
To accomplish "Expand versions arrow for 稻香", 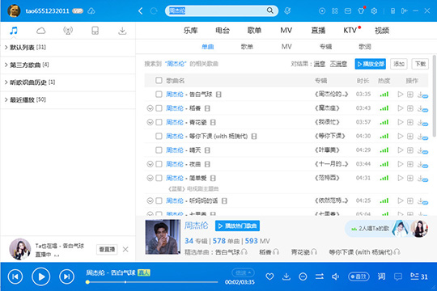I will click(150, 108).
